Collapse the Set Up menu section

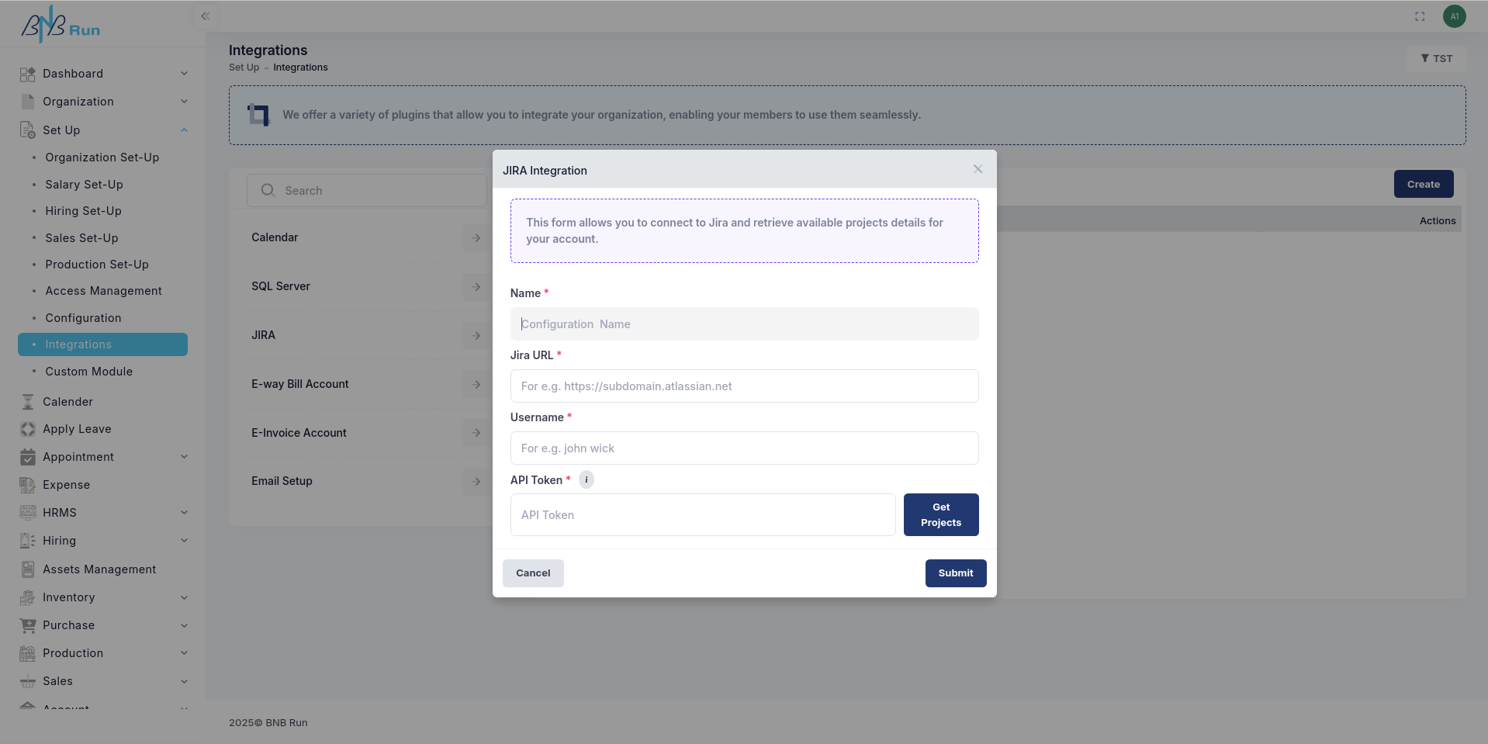tap(184, 130)
